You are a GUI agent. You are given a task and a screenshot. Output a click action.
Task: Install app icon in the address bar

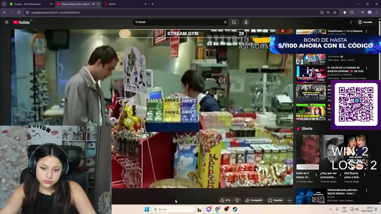tap(322, 12)
